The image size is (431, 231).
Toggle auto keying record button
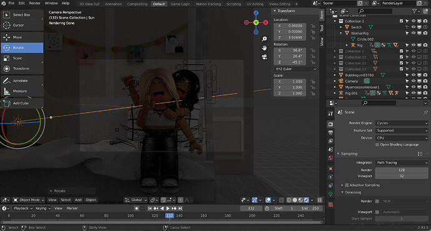pyautogui.click(x=137, y=209)
